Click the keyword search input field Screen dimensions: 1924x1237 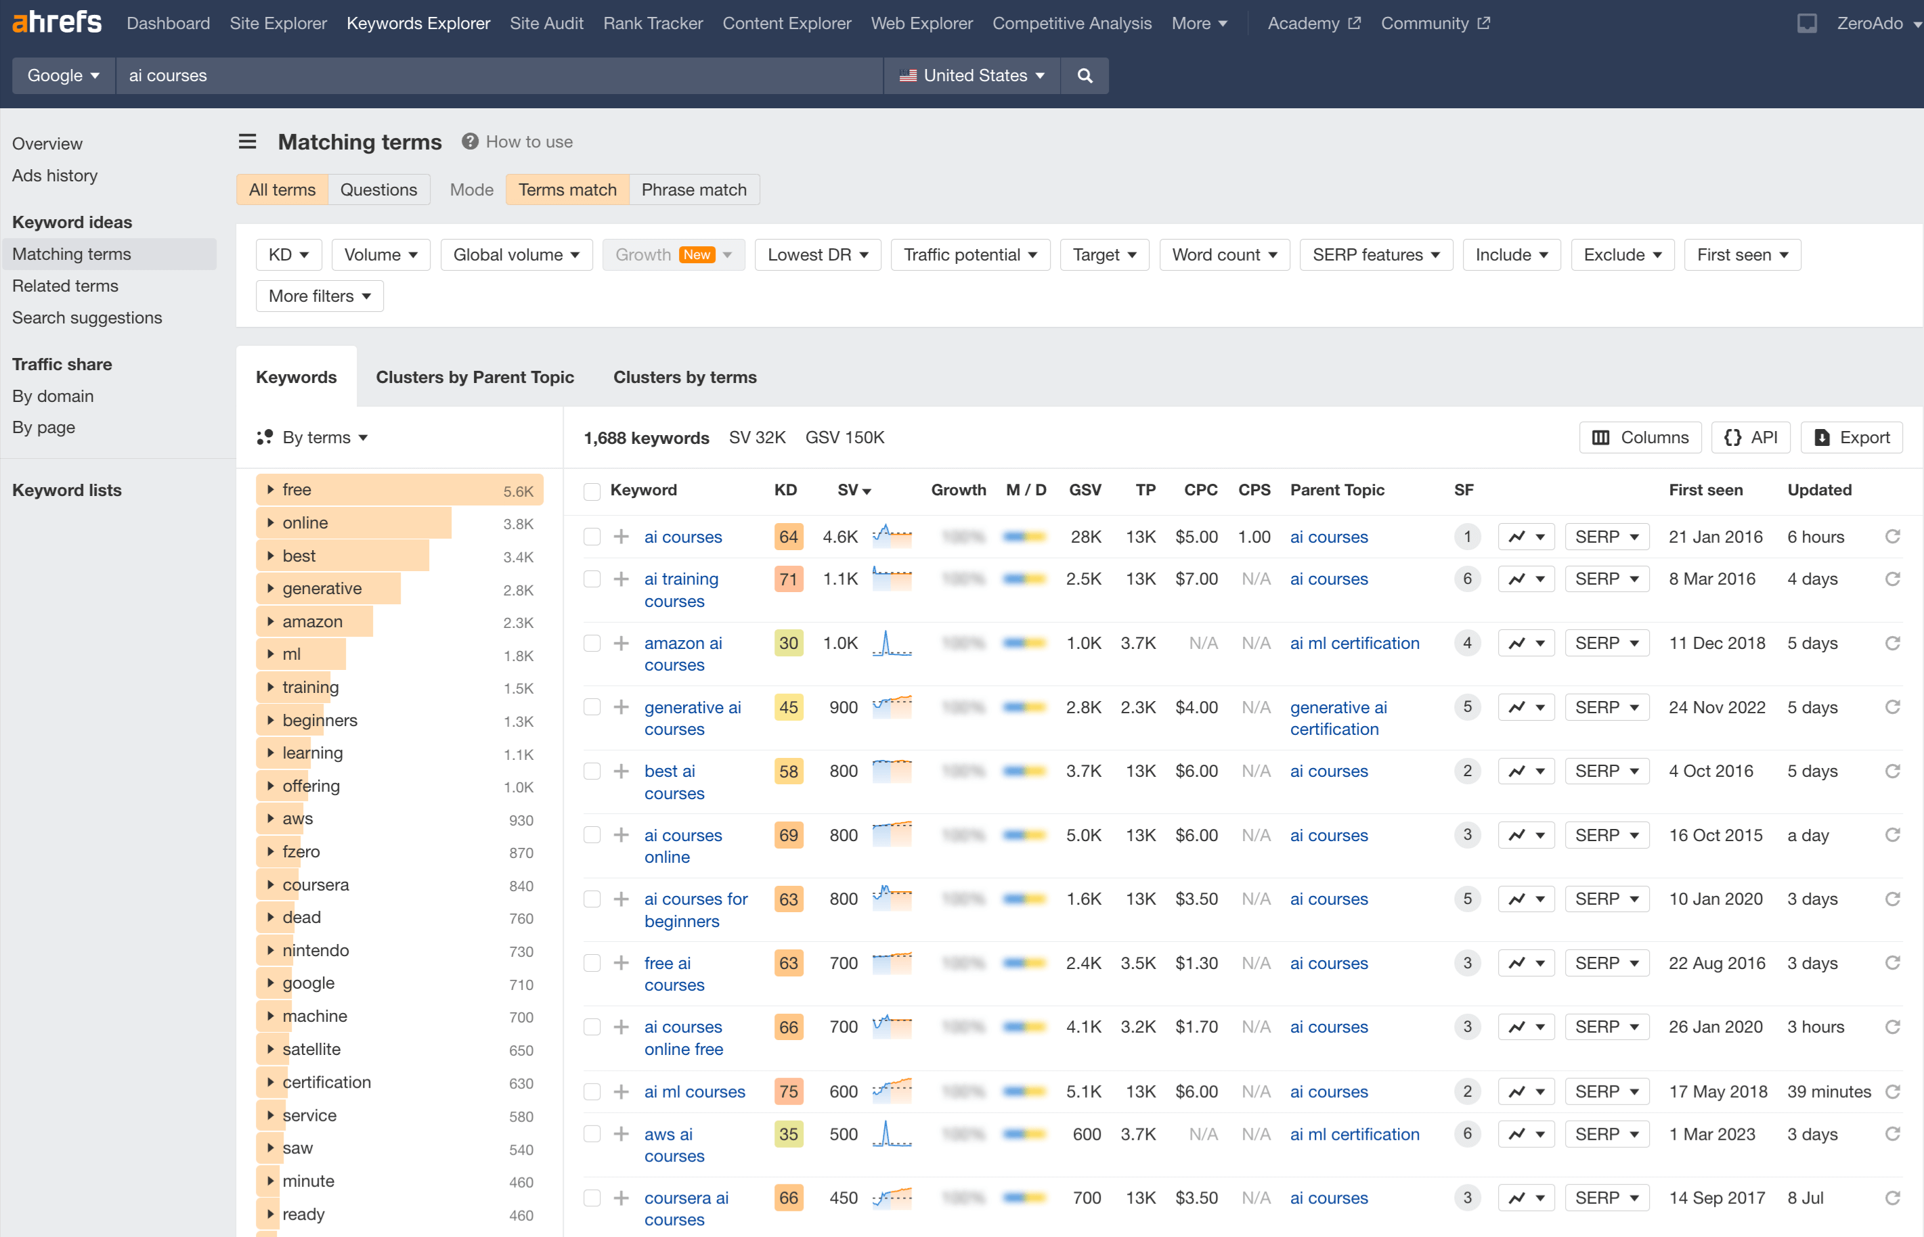coord(500,76)
